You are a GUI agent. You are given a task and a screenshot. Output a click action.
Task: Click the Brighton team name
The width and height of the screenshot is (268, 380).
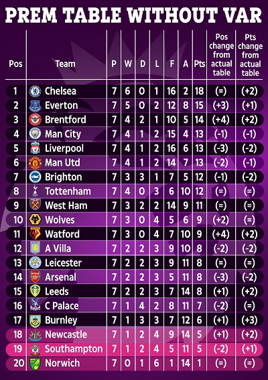64,177
